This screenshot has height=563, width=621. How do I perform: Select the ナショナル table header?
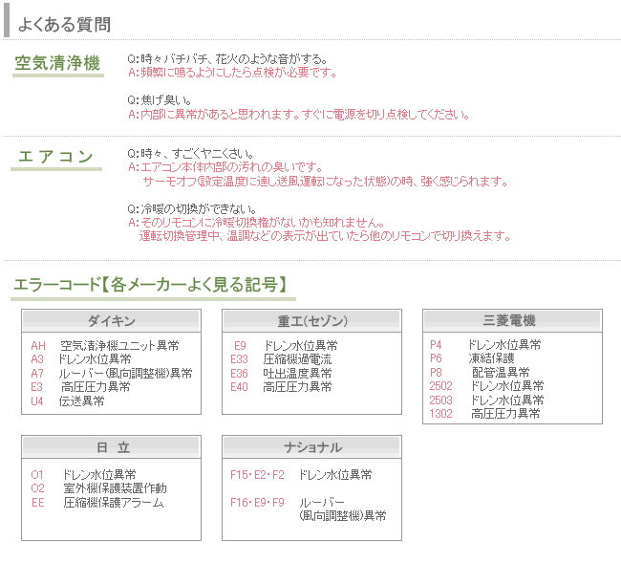(311, 446)
